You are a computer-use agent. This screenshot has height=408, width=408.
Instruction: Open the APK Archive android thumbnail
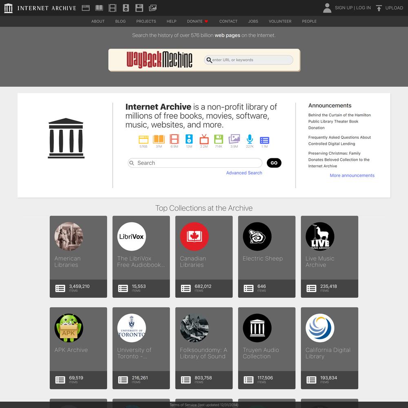[x=69, y=328]
